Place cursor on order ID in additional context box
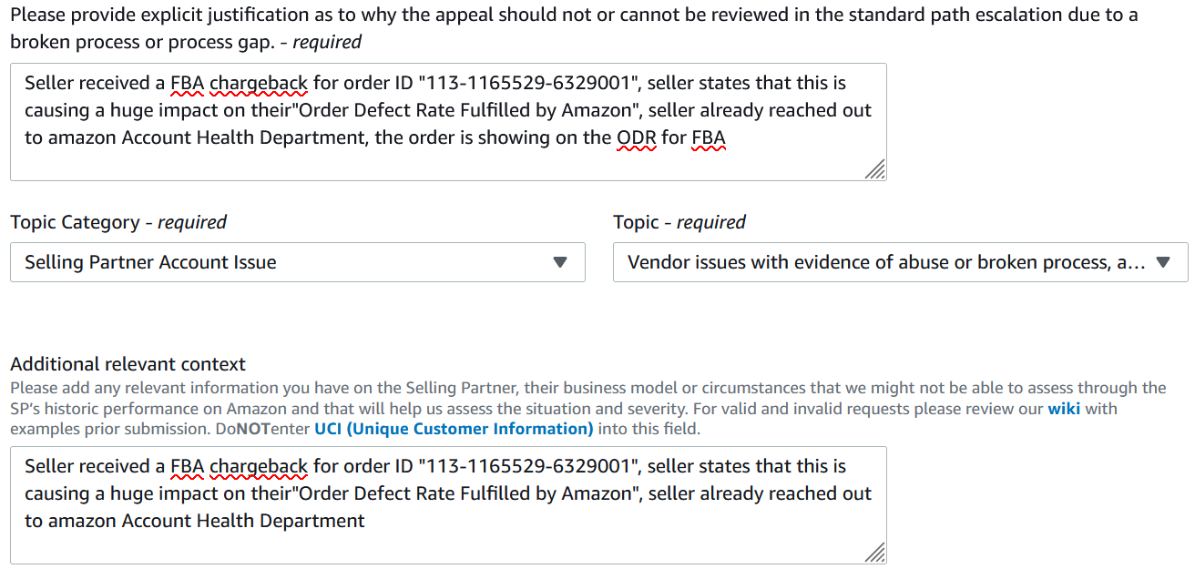Image resolution: width=1195 pixels, height=569 pixels. pos(525,467)
